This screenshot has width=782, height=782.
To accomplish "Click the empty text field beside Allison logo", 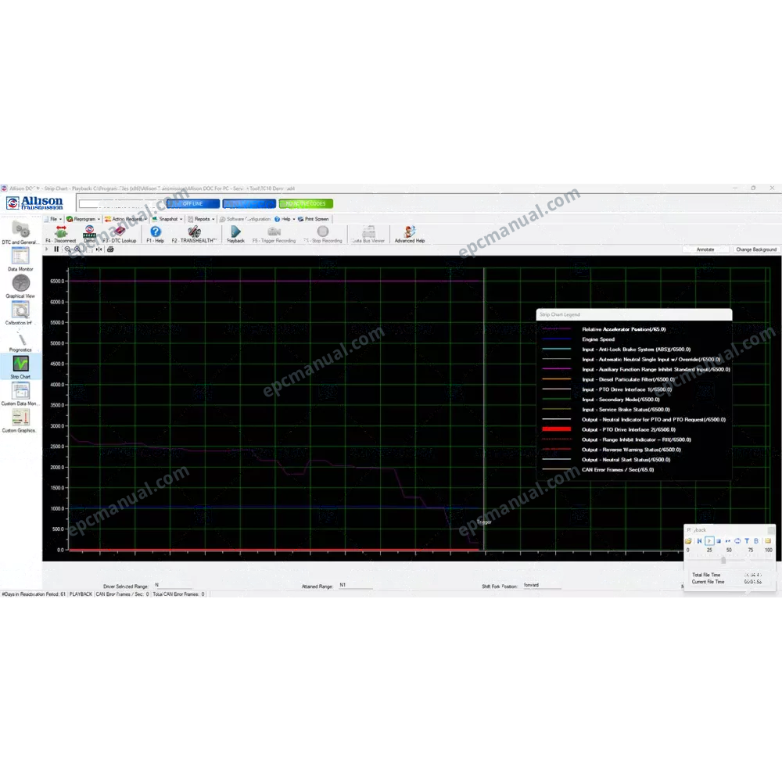I will pos(121,203).
